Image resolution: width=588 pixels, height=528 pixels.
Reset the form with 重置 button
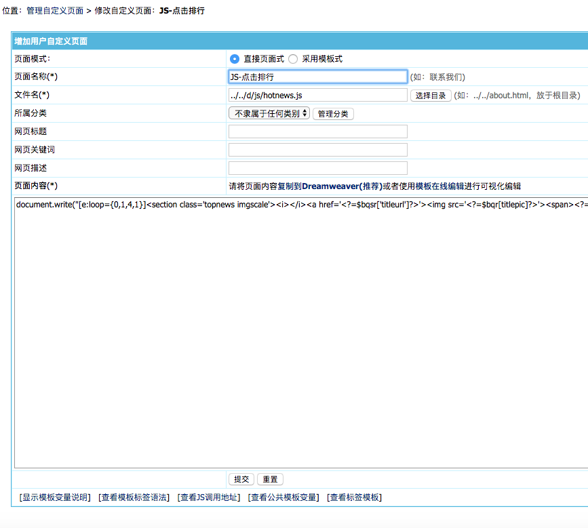pos(270,479)
